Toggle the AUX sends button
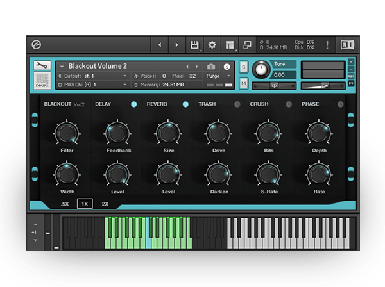Image resolution: width=385 pixels, height=287 pixels. (351, 76)
